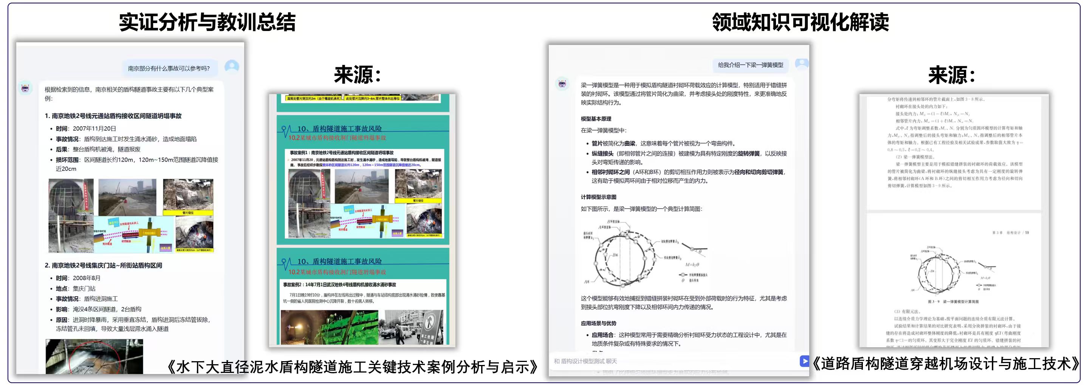The height and width of the screenshot is (385, 1084).
Task: Click the '模型基本原理' section heading
Action: click(596, 119)
